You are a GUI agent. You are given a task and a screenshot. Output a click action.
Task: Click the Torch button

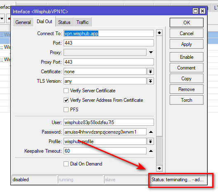tap(187, 100)
